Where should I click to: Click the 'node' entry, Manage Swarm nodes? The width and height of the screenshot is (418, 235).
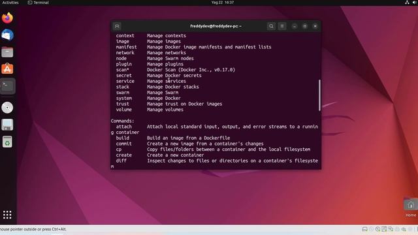click(x=155, y=58)
